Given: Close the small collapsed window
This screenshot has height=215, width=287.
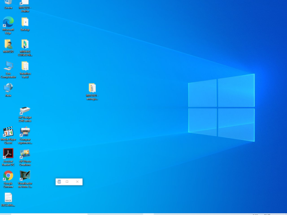Looking at the screenshot, I should point(77,181).
